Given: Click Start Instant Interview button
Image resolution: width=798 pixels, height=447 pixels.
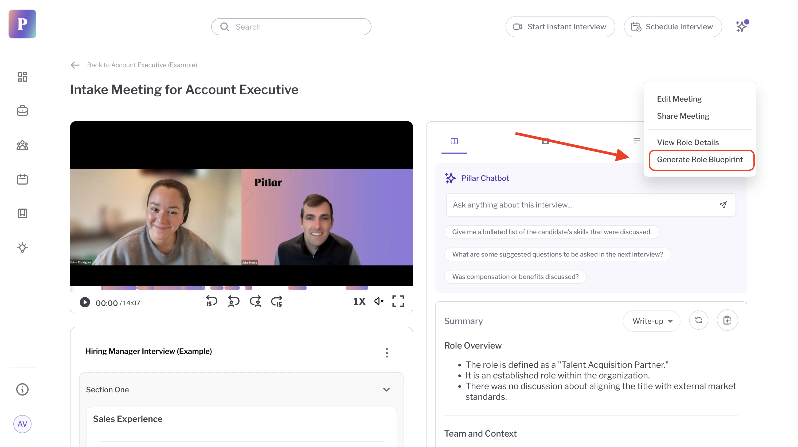Looking at the screenshot, I should [x=560, y=27].
